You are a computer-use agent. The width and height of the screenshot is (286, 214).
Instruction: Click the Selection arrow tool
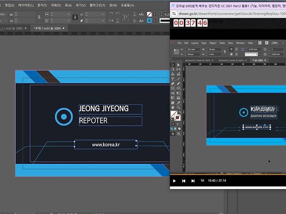tap(173, 65)
